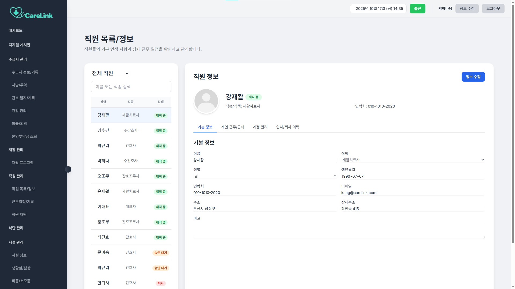Image resolution: width=515 pixels, height=289 pixels.
Task: Open 시설 정보 sidebar item
Action: click(x=19, y=255)
